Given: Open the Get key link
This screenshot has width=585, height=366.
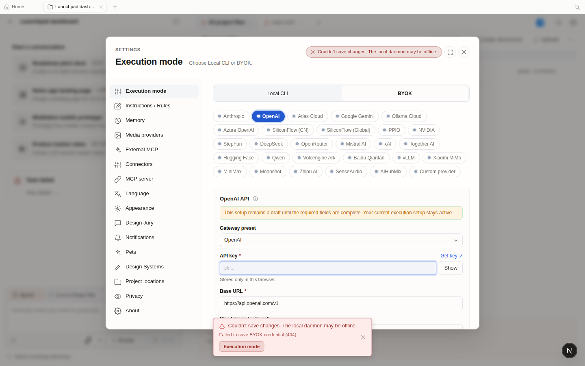Looking at the screenshot, I should click(x=451, y=256).
